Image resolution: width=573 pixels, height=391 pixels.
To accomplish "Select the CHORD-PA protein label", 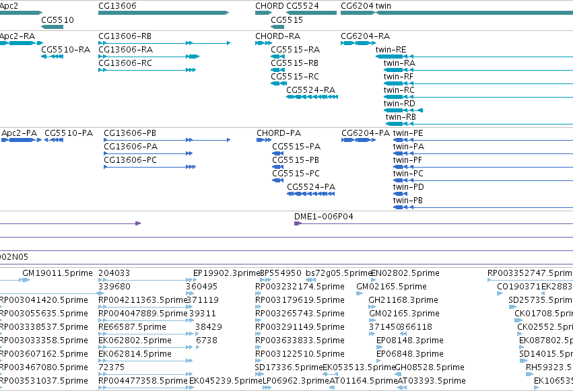I will [x=279, y=133].
